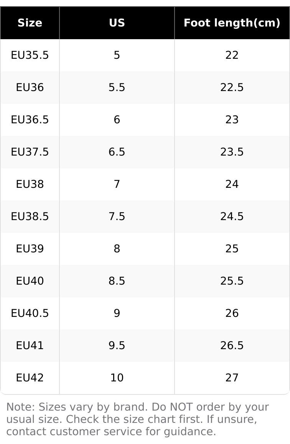Select the EU41 size cell

point(30,346)
